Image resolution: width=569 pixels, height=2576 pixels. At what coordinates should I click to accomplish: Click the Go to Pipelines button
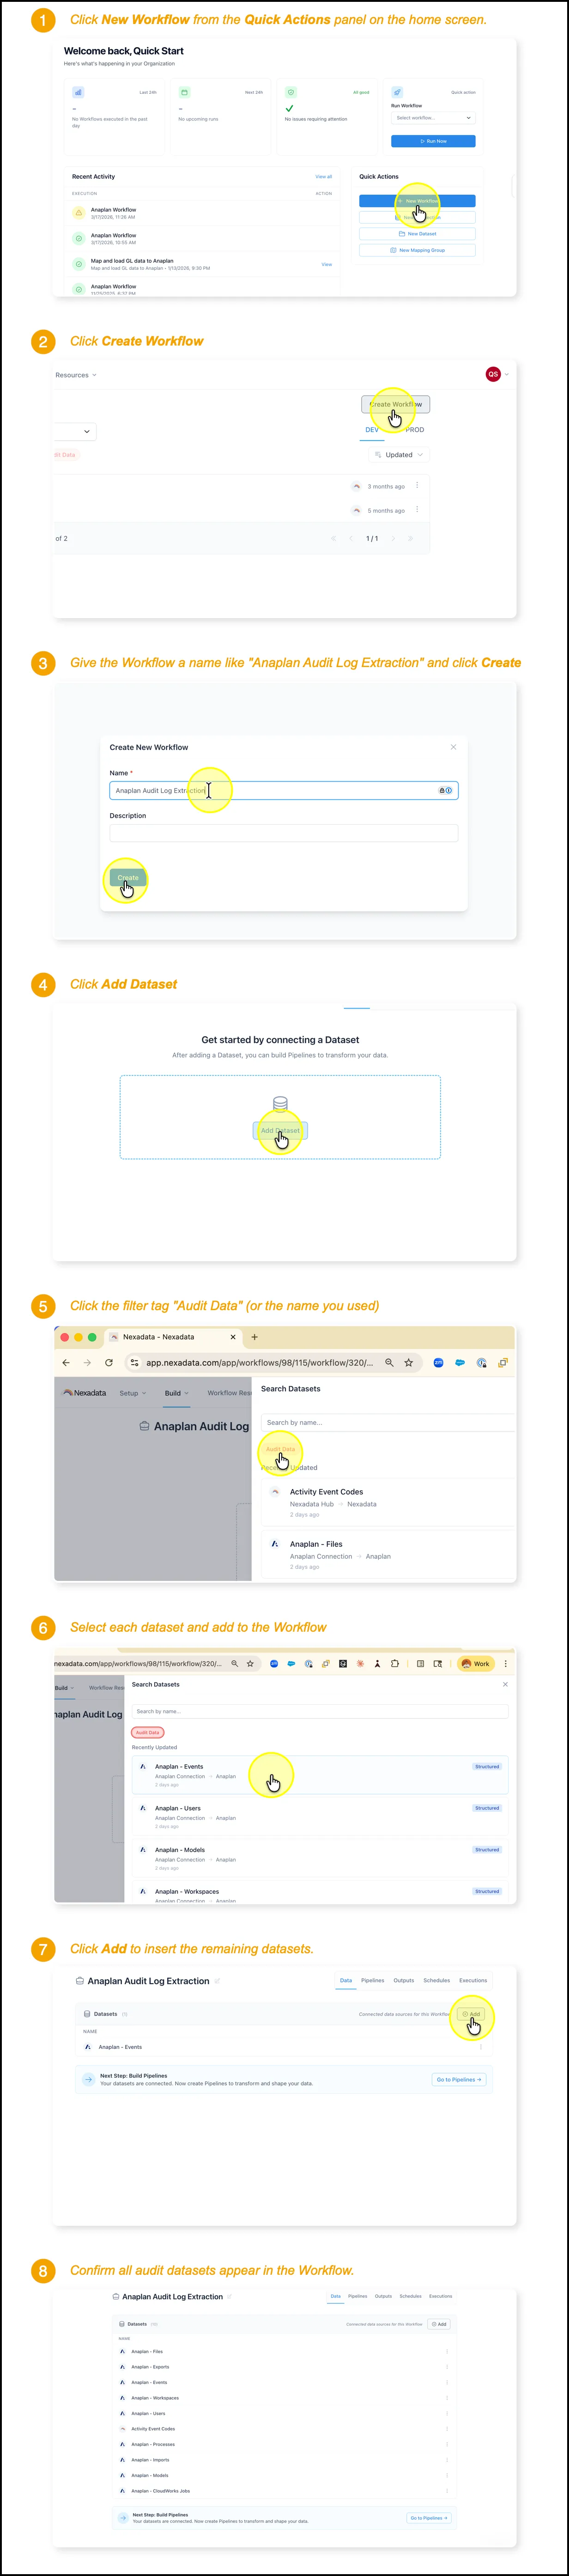point(459,2079)
